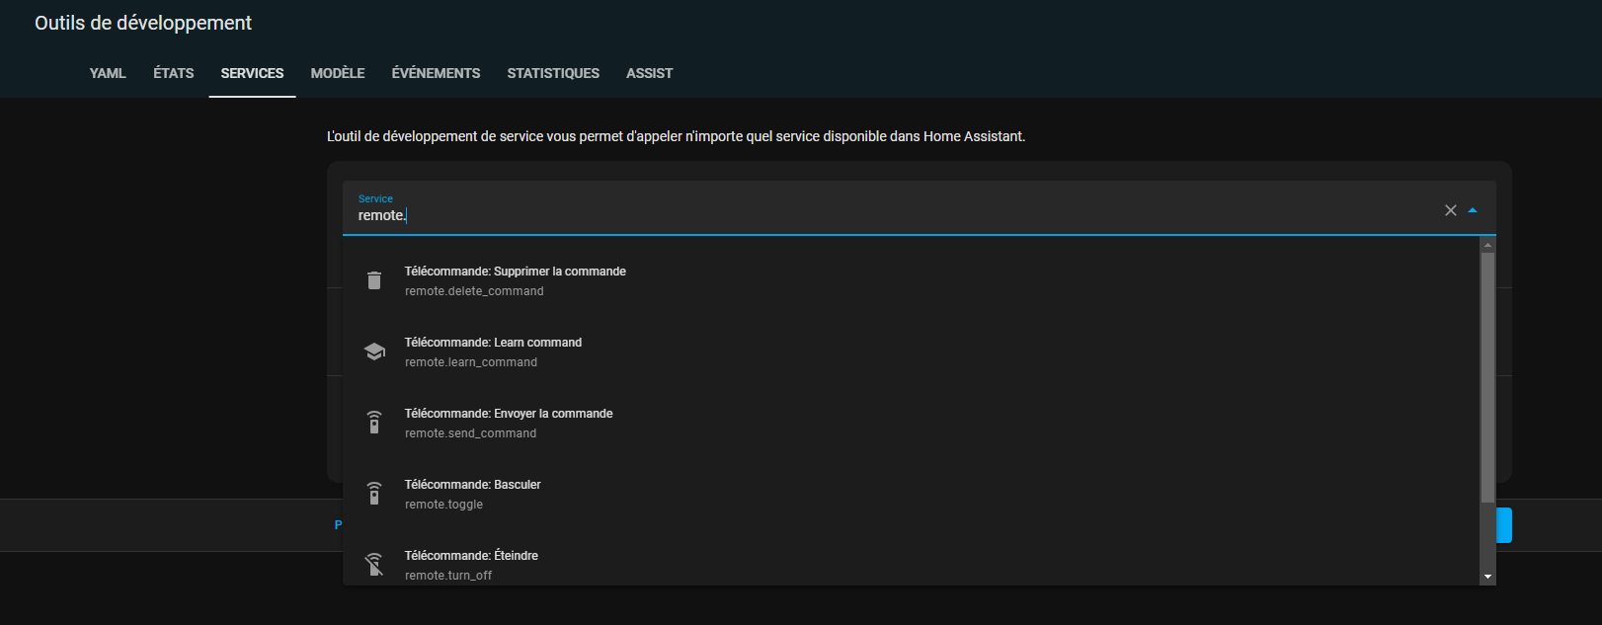Switch to the ÉTATS tab
Image resolution: width=1602 pixels, height=625 pixels.
174,73
